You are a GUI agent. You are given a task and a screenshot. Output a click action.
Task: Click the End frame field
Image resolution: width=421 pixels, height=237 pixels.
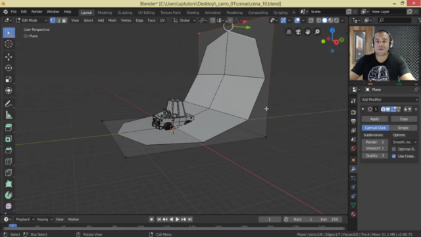click(330, 219)
